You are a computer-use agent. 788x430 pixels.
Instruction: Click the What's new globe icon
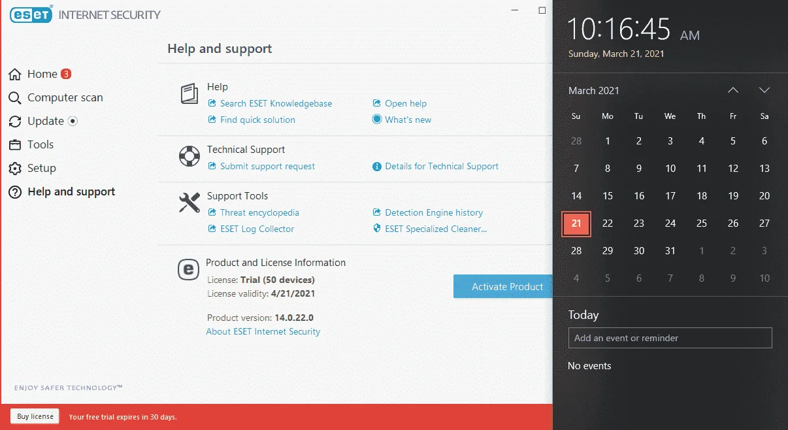(377, 120)
